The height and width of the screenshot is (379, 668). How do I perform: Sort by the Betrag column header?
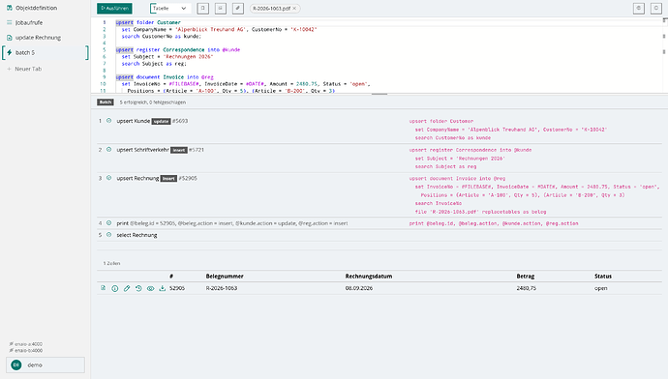pyautogui.click(x=526, y=277)
